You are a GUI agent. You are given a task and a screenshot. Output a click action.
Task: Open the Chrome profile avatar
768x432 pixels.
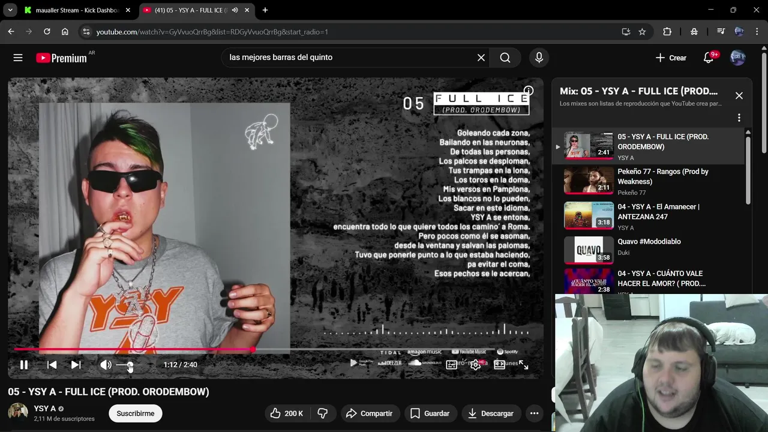tap(739, 32)
